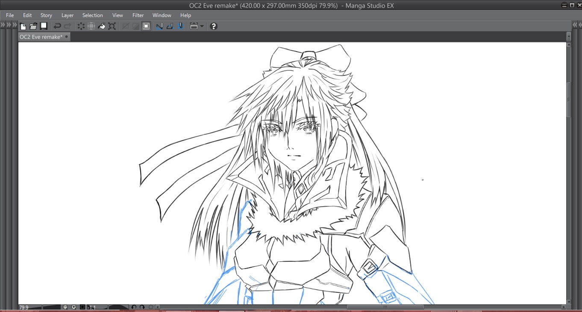Click the Fit to Screen square icon
The image size is (582, 312).
click(82, 307)
